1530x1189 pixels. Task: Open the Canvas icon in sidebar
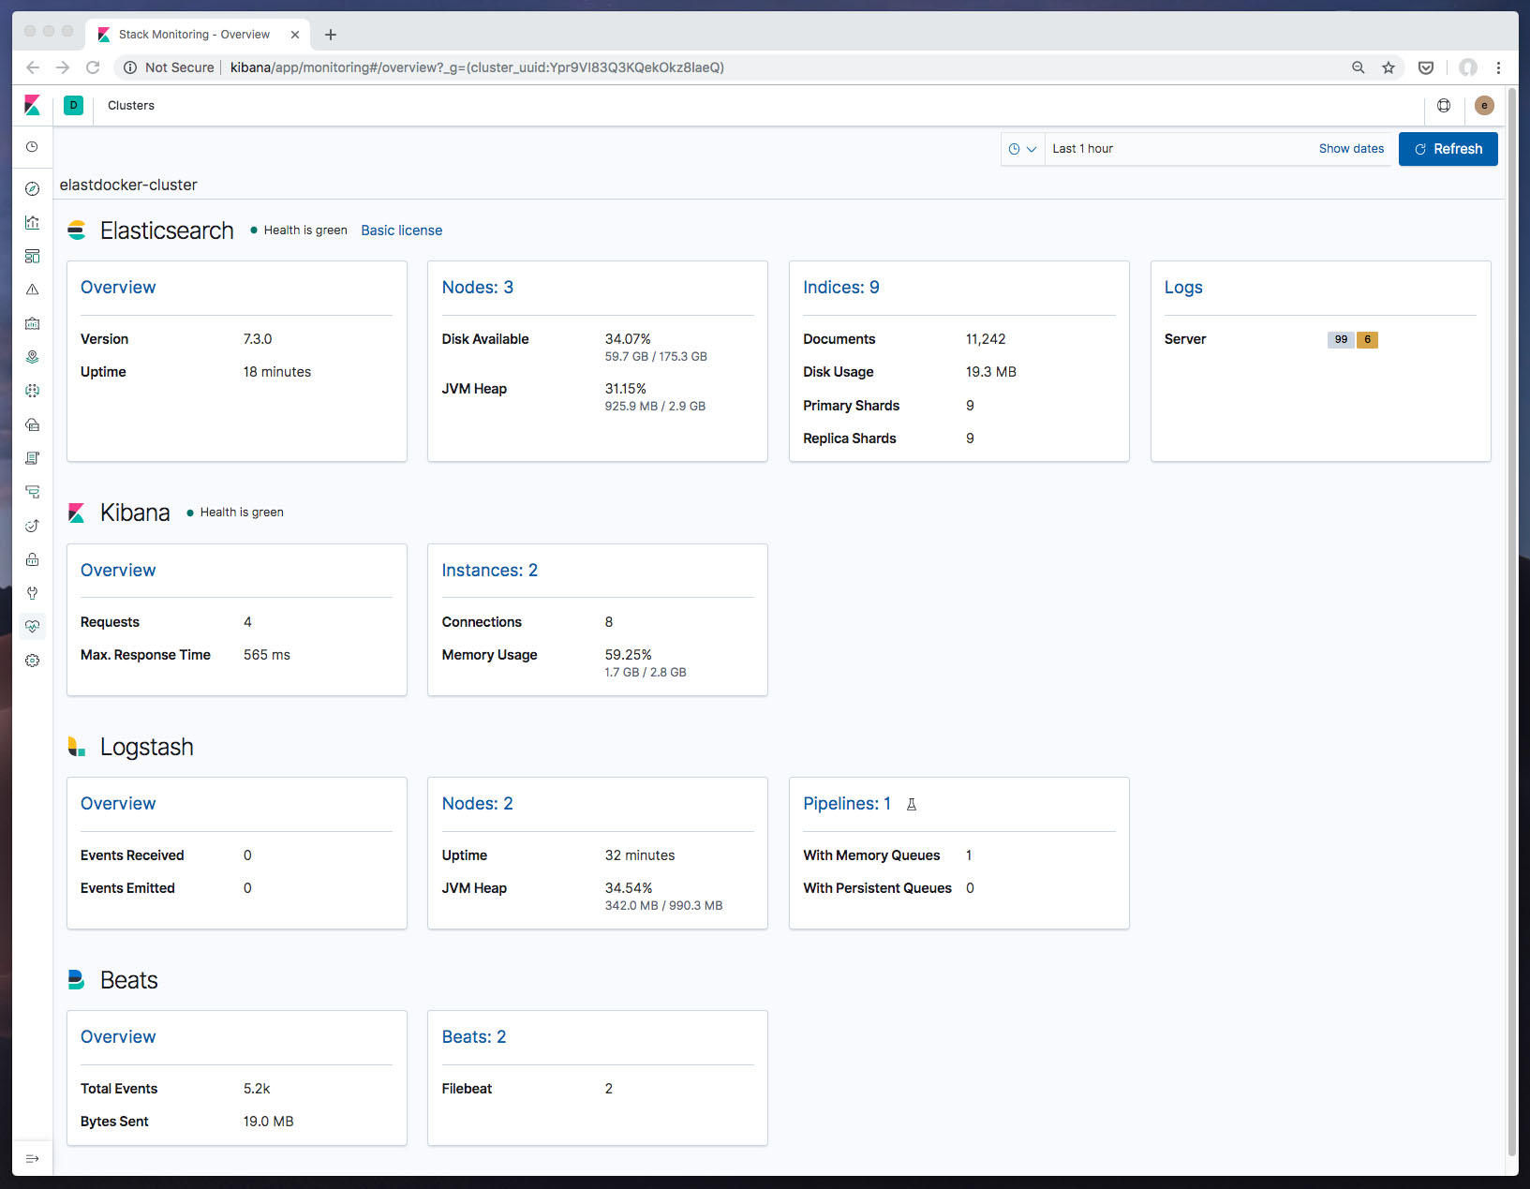32,324
